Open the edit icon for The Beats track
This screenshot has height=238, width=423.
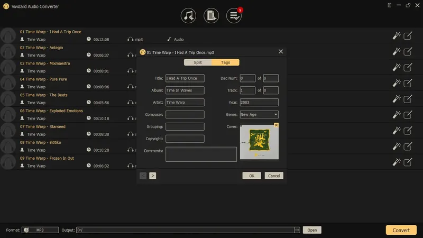(x=408, y=99)
